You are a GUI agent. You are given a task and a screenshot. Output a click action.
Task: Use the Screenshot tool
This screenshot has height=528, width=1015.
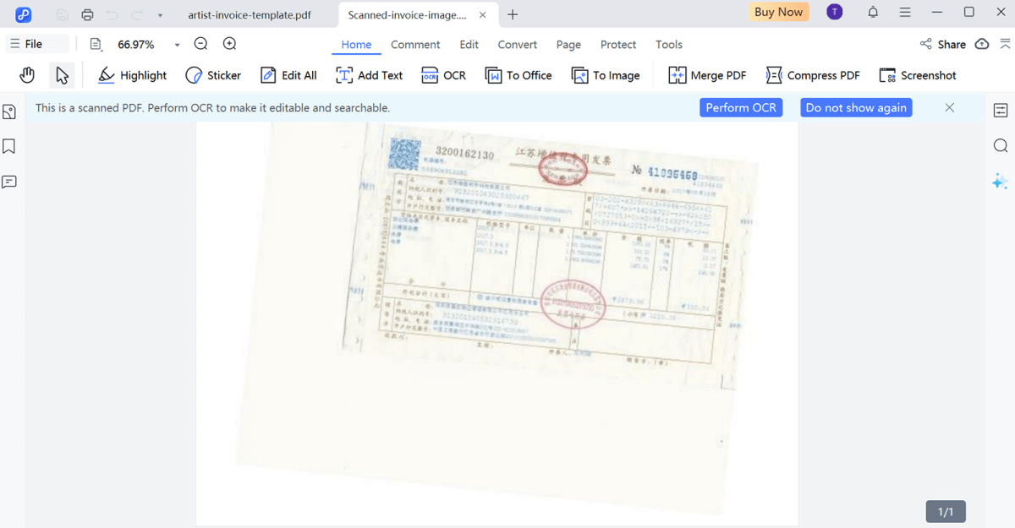(x=918, y=75)
